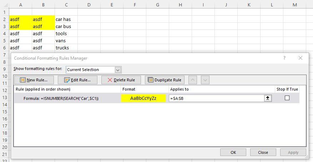Open dialog help question mark
This screenshot has width=313, height=162.
tap(284, 58)
